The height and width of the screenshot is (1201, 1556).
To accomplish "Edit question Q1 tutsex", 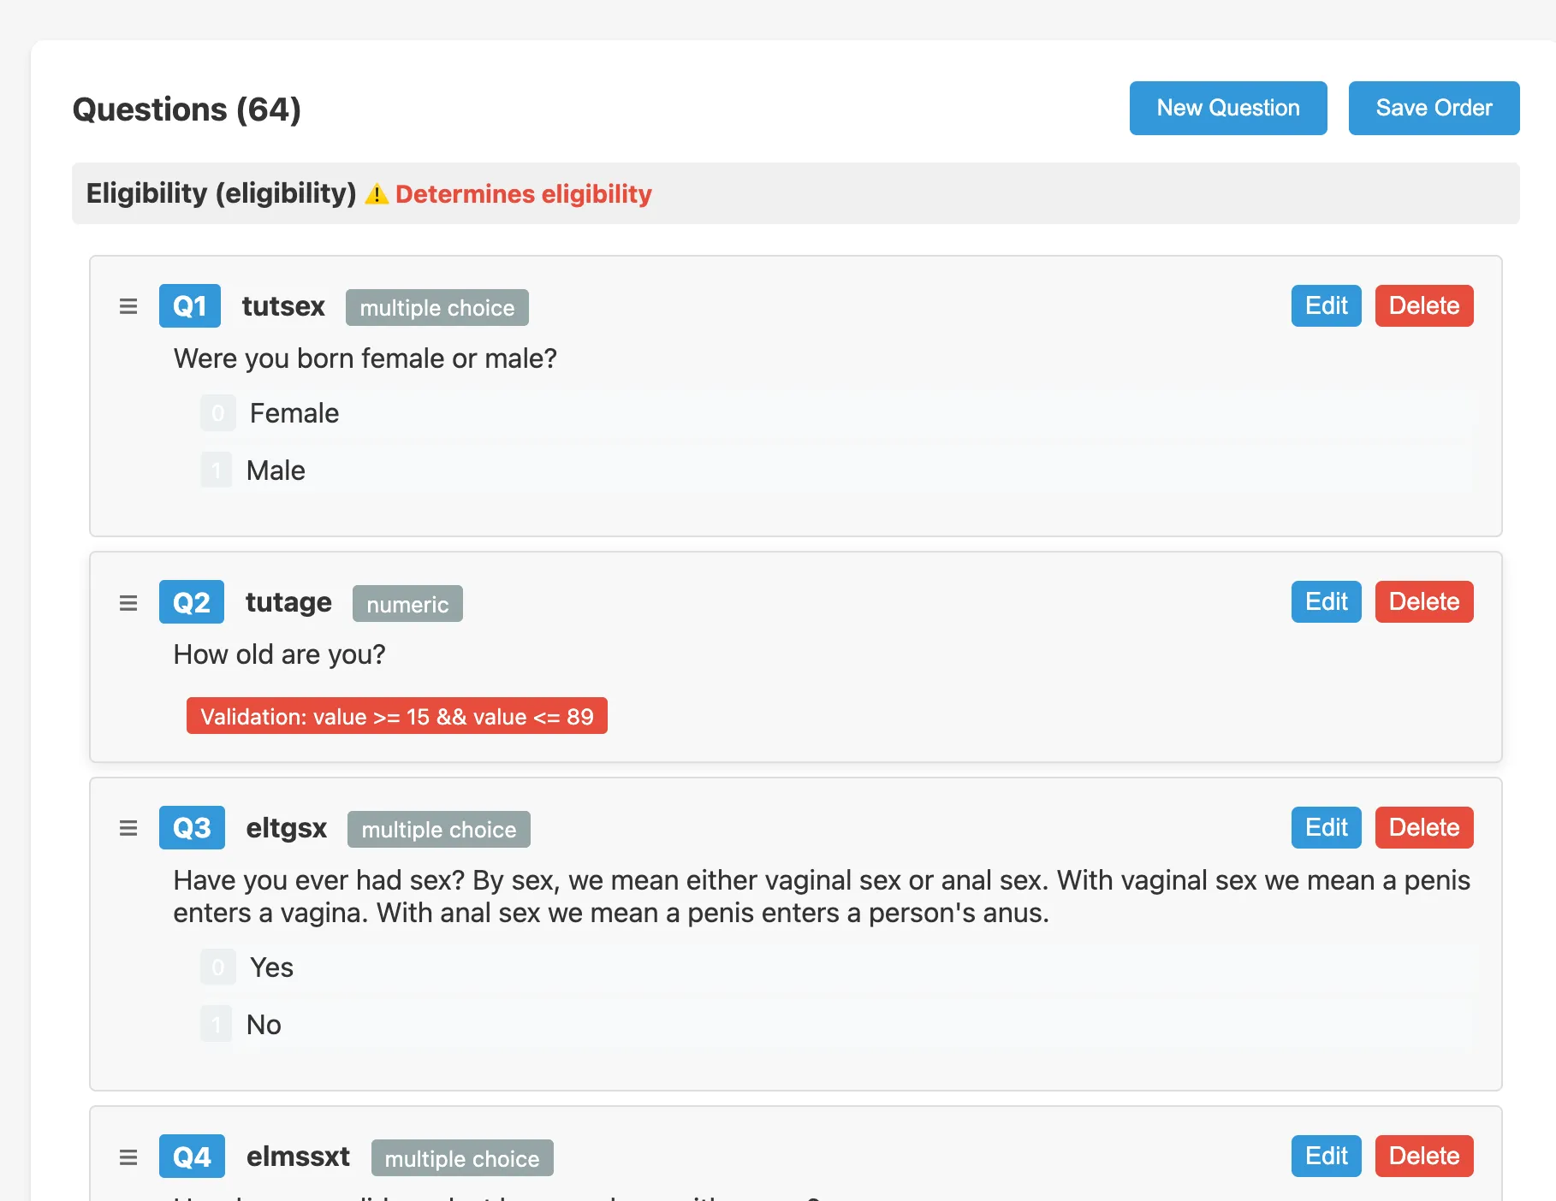I will pyautogui.click(x=1326, y=305).
